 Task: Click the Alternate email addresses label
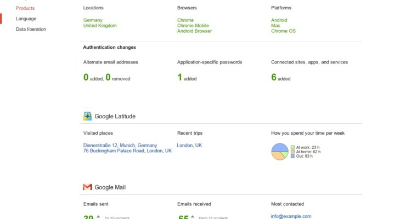pos(111,62)
